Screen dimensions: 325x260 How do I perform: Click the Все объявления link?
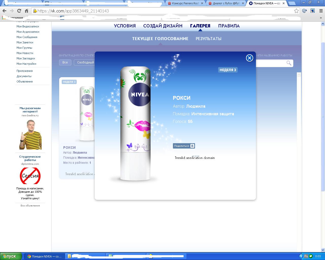pos(30,206)
